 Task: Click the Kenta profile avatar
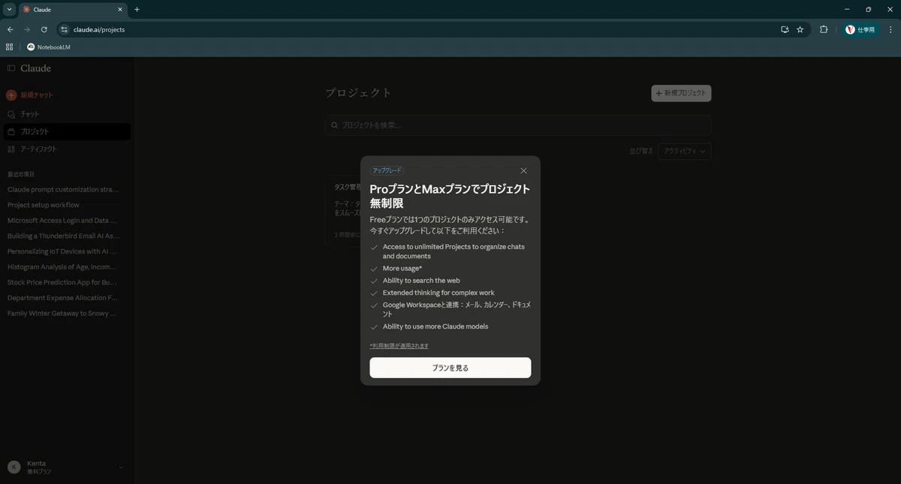(14, 467)
